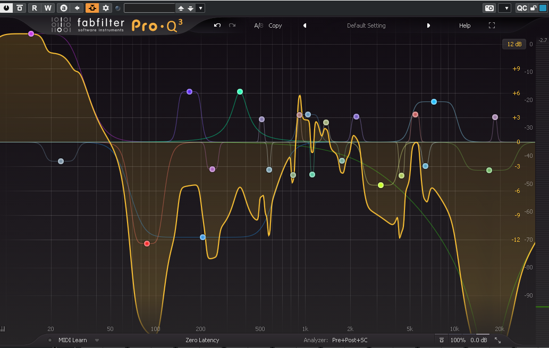This screenshot has width=549, height=348.
Task: Select the pink band dot near 240 Hz
Action: click(x=212, y=169)
